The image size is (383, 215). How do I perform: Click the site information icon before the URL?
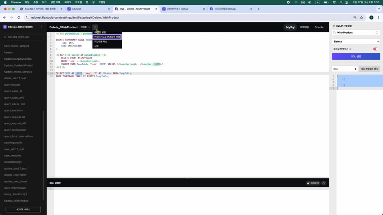(x=27, y=18)
